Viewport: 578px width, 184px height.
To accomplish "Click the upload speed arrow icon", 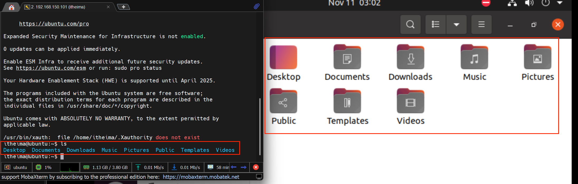I will click(x=138, y=167).
